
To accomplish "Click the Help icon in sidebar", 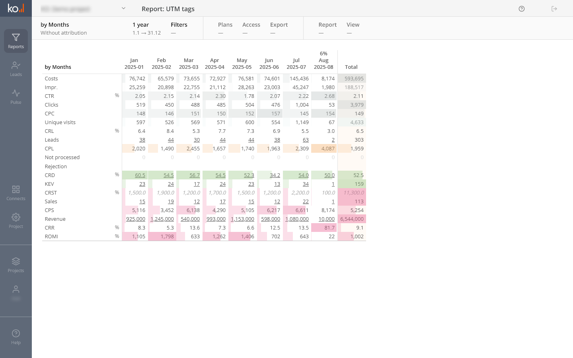I will [x=16, y=334].
